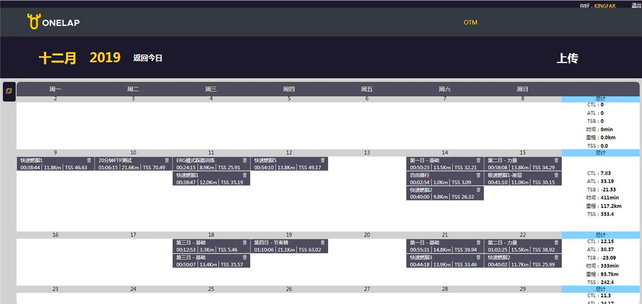Viewport: 642px width, 304px height.
Task: Trash the 快速燃脂3 workout entry
Action: coord(478,257)
